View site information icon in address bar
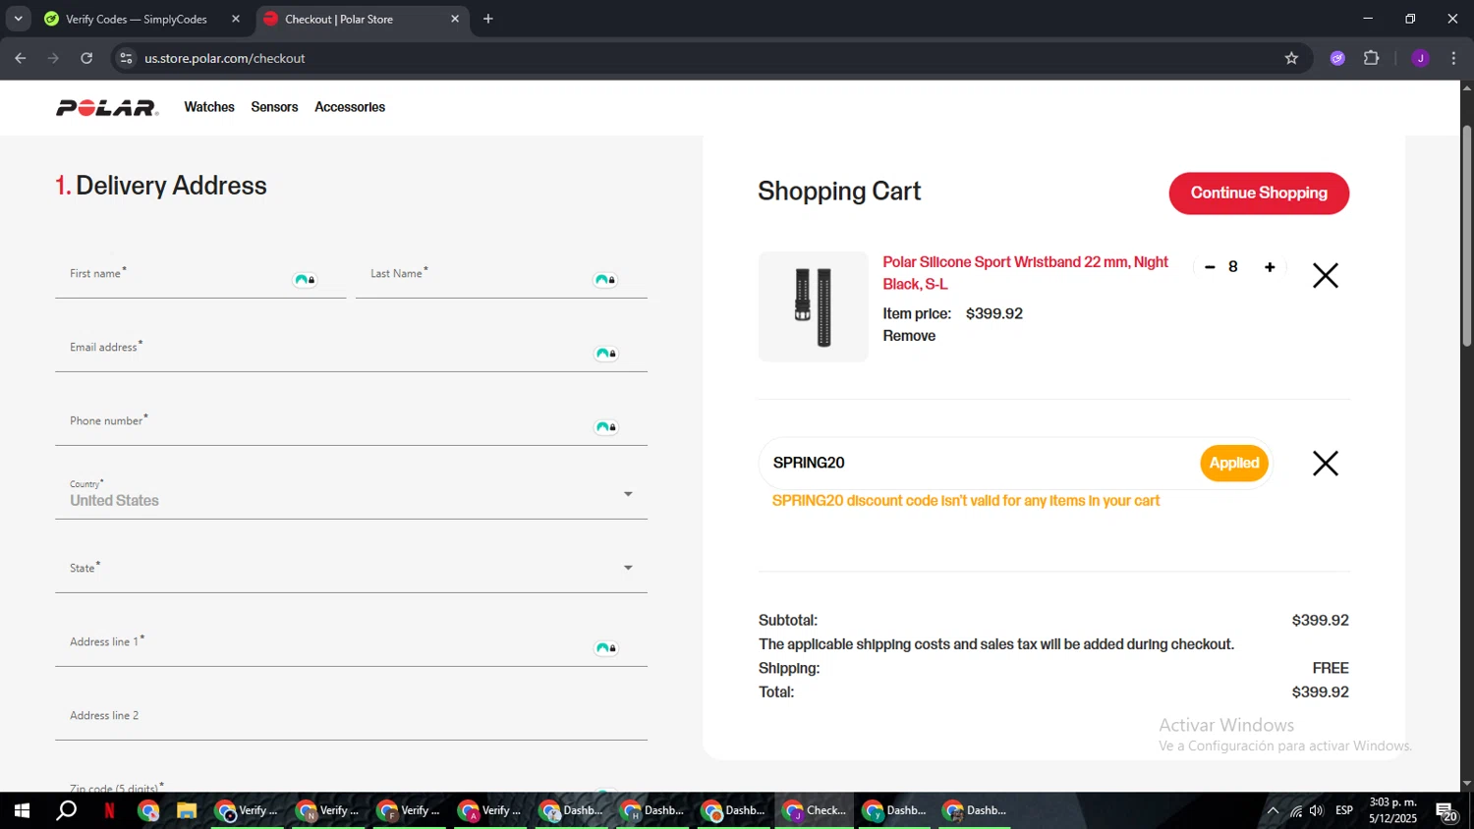Viewport: 1474px width, 829px height. tap(126, 58)
